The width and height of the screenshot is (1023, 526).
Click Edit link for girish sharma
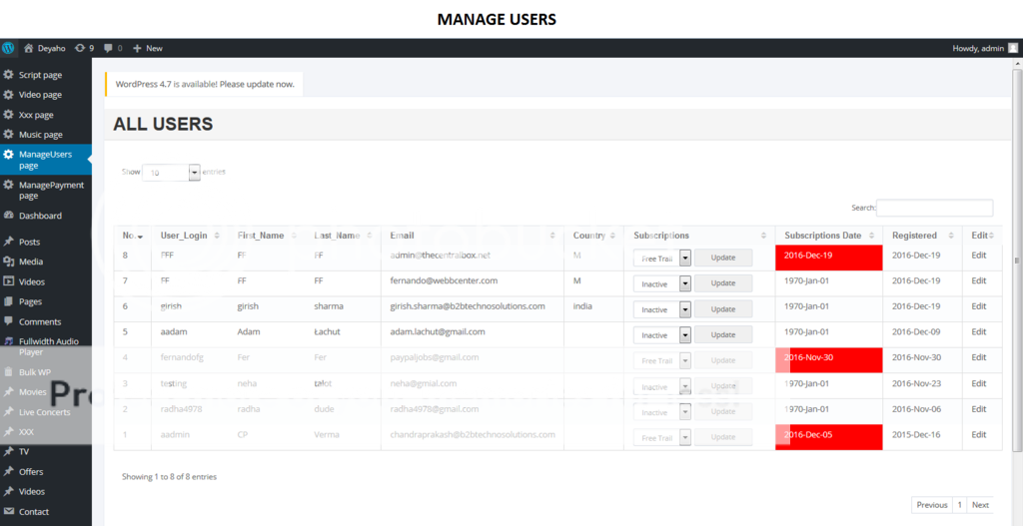[978, 306]
